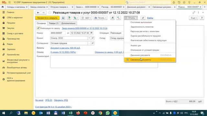This screenshot has height=116, width=207.
Task: Open the 1C main menu hamburger icon
Action: [x=9, y=2]
